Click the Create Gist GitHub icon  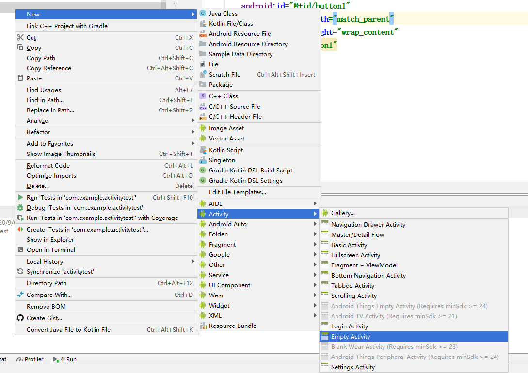(20, 318)
